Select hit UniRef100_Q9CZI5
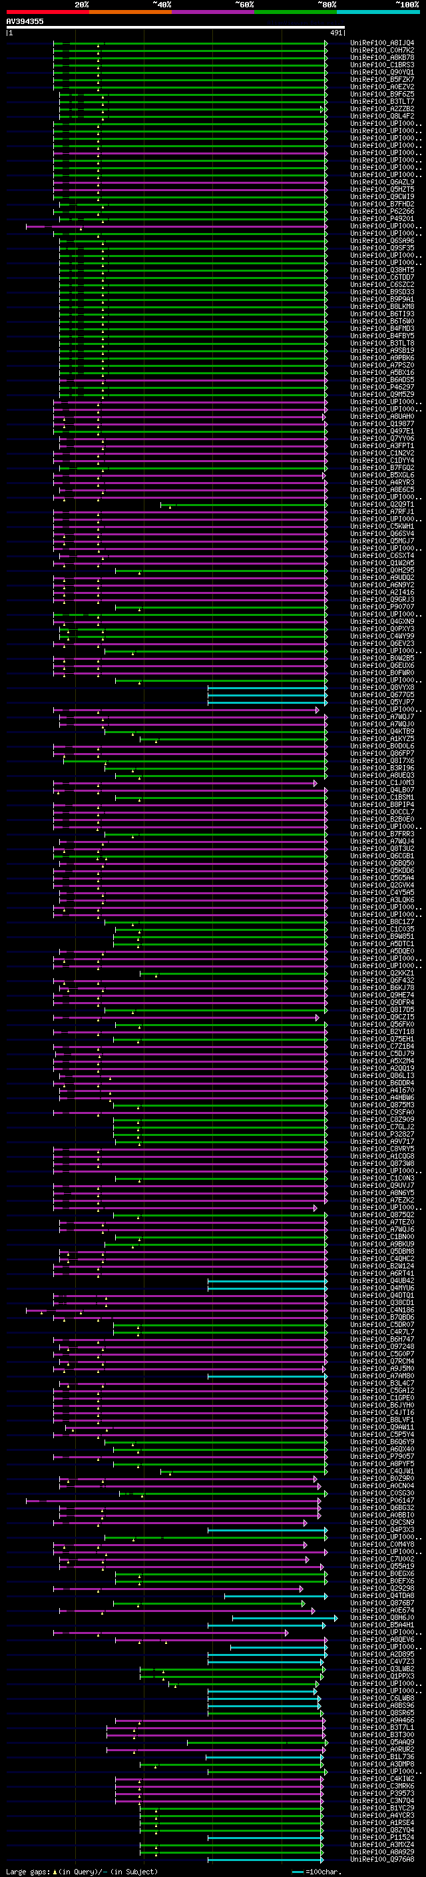 pos(382,1017)
